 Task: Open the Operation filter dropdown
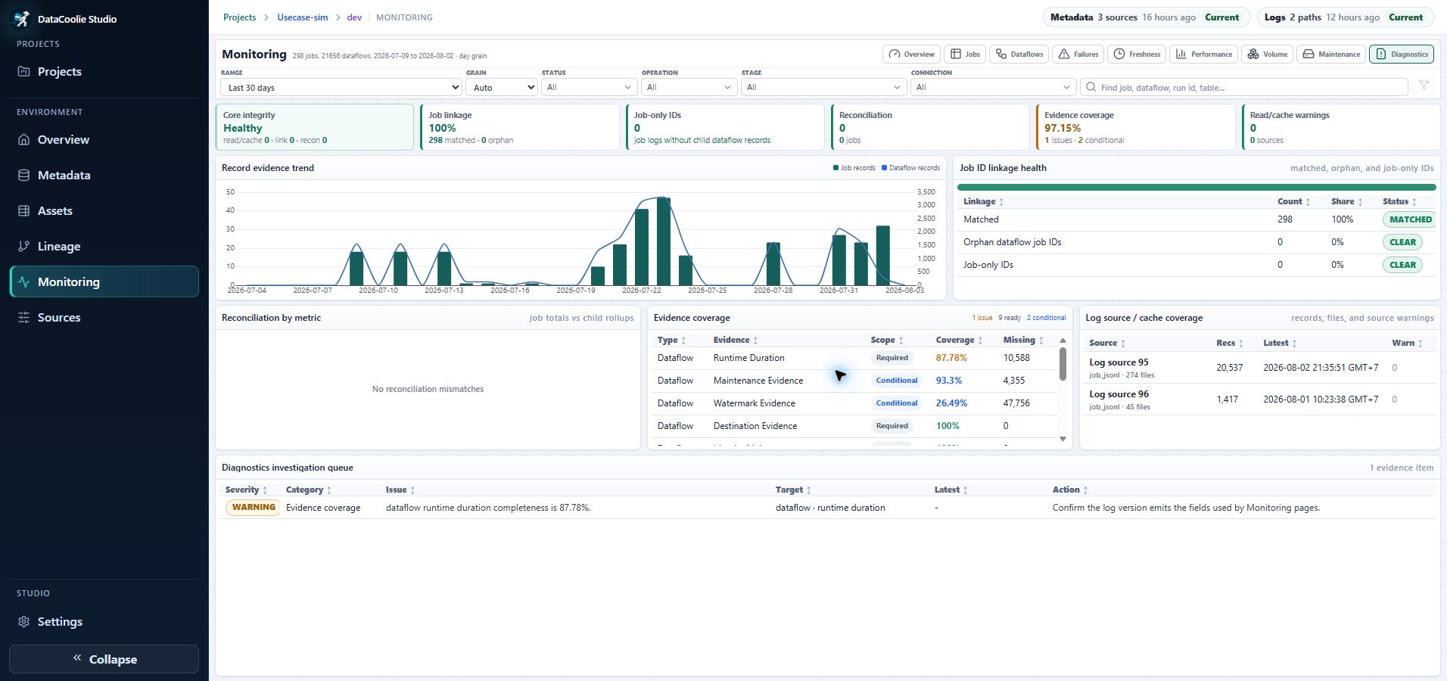pos(689,88)
